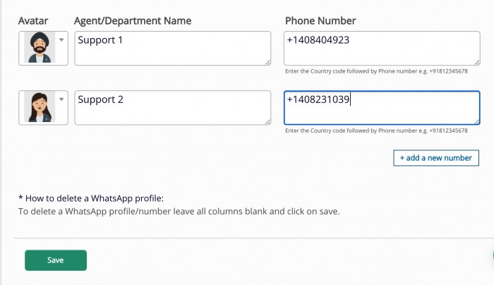494x285 pixels.
Task: Click the turbaned man avatar image
Action: [x=40, y=47]
